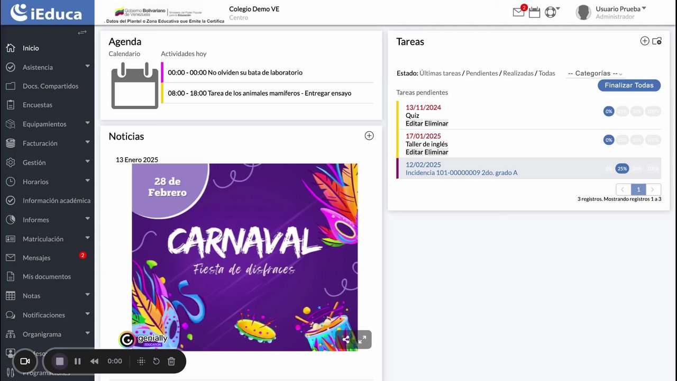Open the Categorías dropdown

pyautogui.click(x=594, y=74)
